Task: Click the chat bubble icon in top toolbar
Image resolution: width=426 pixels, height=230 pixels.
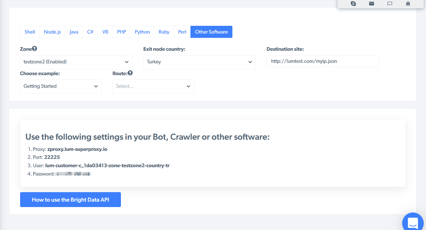Action: coord(390,4)
